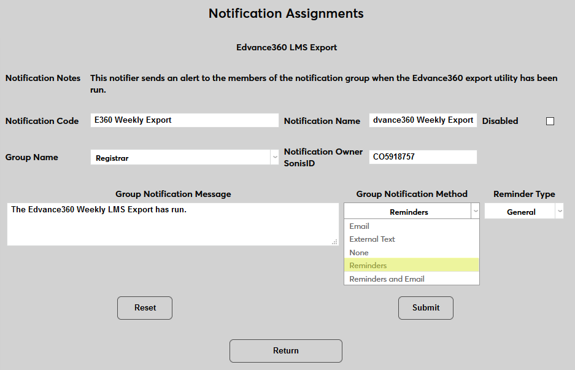575x370 pixels.
Task: Click the Notification Owner SonisID label
Action: click(323, 157)
